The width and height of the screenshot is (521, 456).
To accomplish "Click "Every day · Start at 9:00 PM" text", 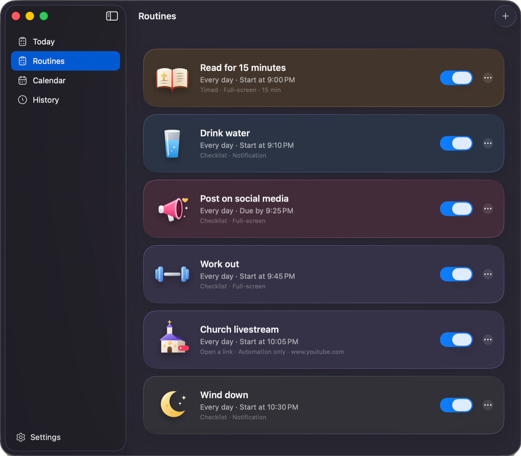I will (x=247, y=80).
